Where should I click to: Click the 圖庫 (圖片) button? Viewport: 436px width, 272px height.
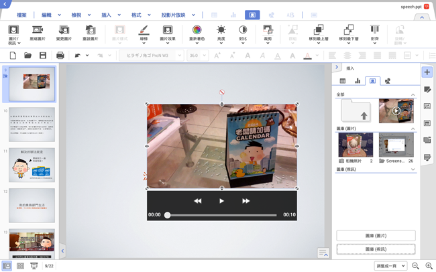click(x=376, y=236)
